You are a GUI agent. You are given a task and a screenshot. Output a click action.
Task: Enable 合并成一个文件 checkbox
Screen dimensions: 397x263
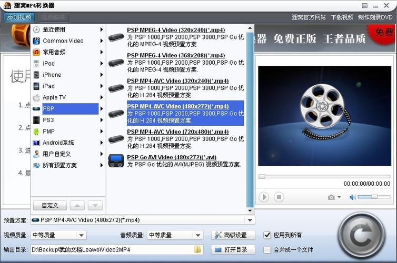267,250
